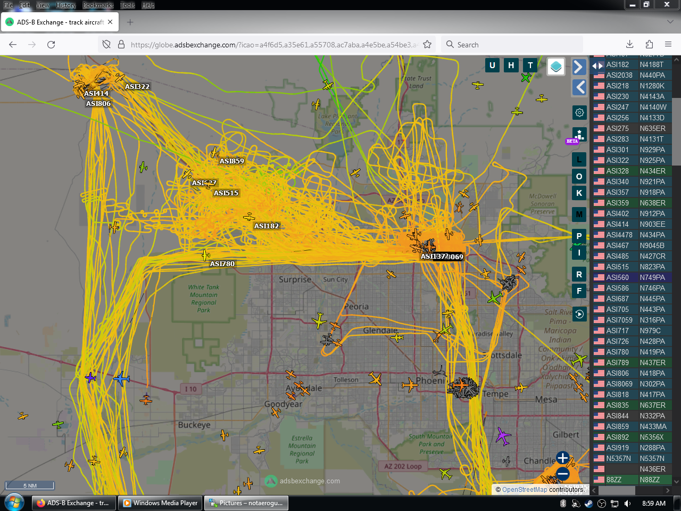Toggle the U map filter button

coord(492,65)
